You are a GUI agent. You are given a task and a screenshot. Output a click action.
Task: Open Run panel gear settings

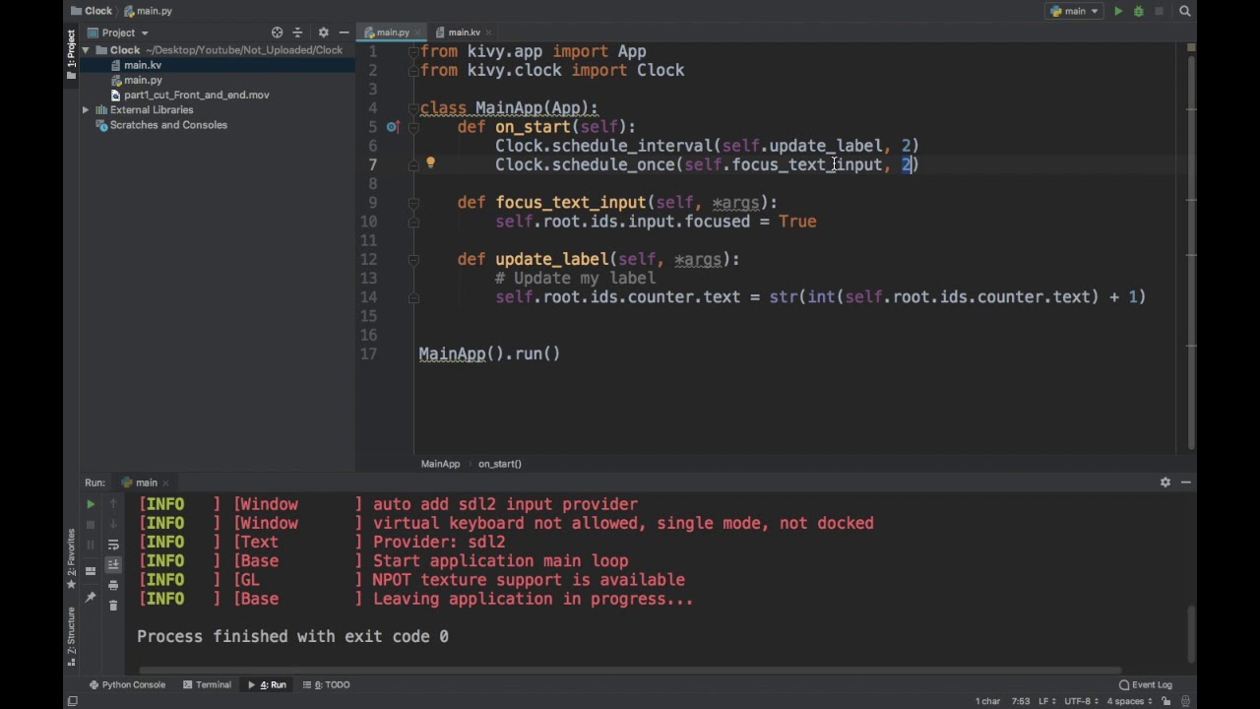1165,483
